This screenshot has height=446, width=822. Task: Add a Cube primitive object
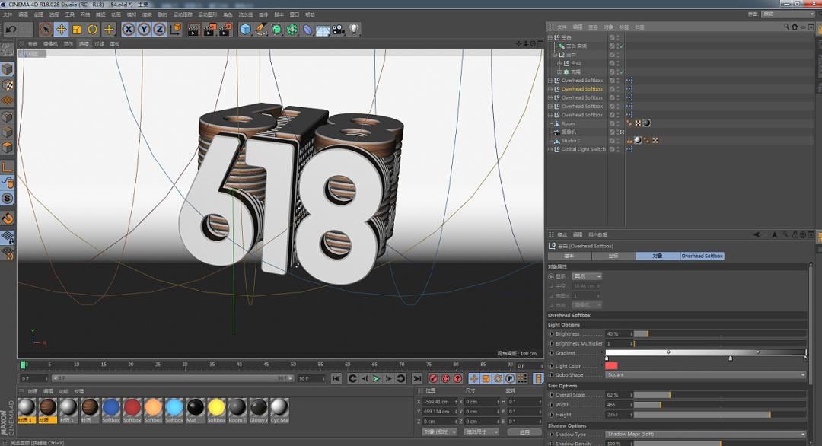[245, 29]
